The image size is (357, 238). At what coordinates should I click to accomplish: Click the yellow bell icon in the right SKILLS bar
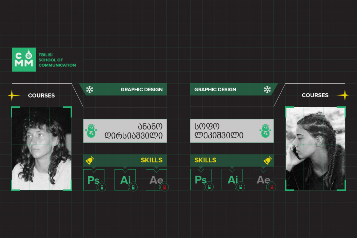267,160
